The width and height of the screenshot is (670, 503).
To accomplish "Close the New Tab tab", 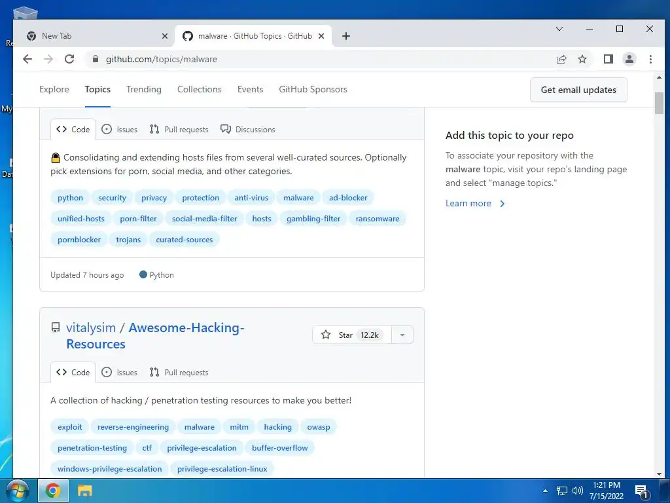I will tap(164, 37).
